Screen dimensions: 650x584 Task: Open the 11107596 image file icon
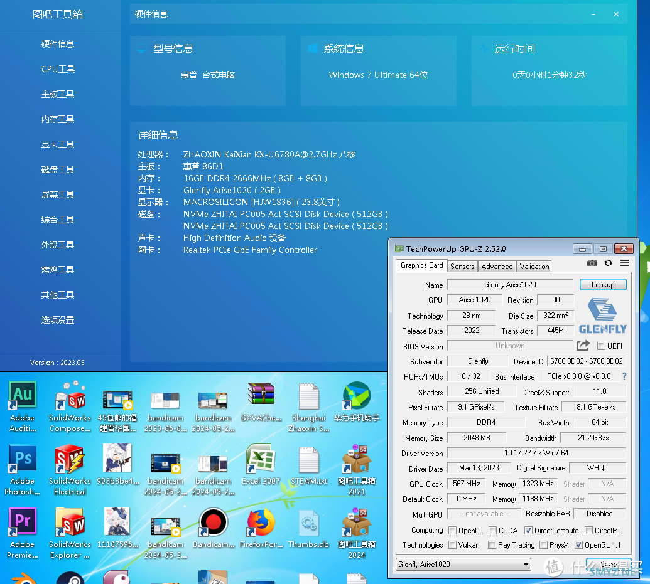click(x=117, y=528)
